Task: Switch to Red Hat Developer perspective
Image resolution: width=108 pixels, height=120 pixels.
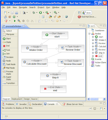Action: [87, 17]
